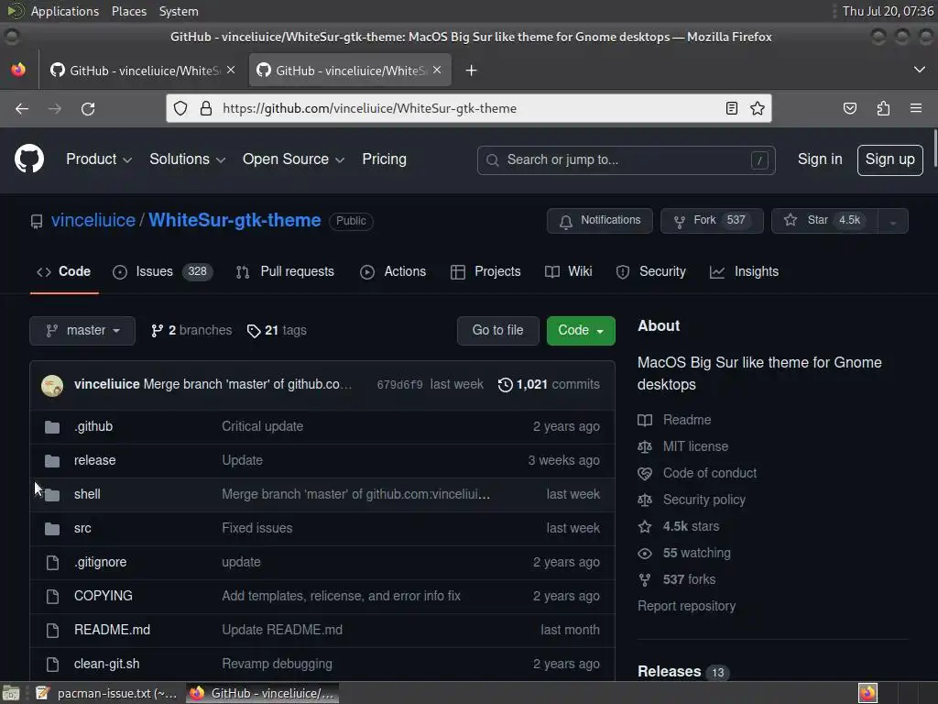Click the commit history clock icon
The image size is (938, 704).
pos(505,385)
